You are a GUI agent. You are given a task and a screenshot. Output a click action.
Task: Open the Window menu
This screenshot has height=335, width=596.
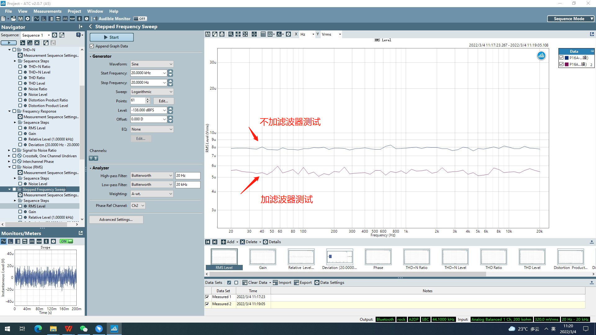(x=95, y=11)
